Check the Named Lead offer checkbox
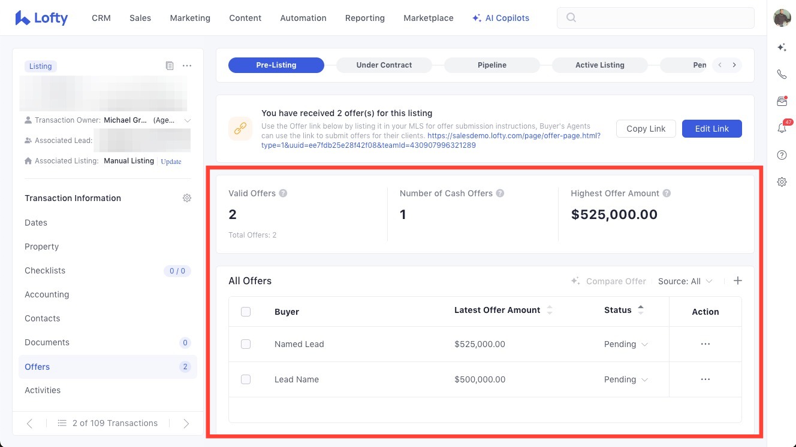Viewport: 796px width, 447px height. tap(246, 344)
